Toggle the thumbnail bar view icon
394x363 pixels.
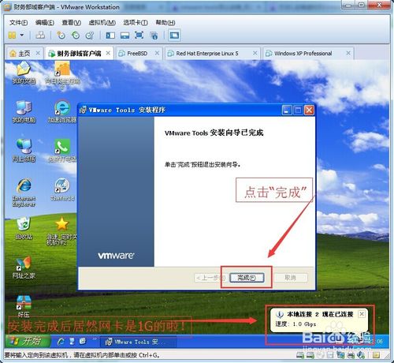(x=125, y=35)
